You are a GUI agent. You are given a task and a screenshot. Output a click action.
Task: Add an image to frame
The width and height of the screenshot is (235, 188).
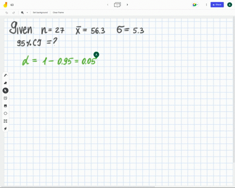(5, 106)
